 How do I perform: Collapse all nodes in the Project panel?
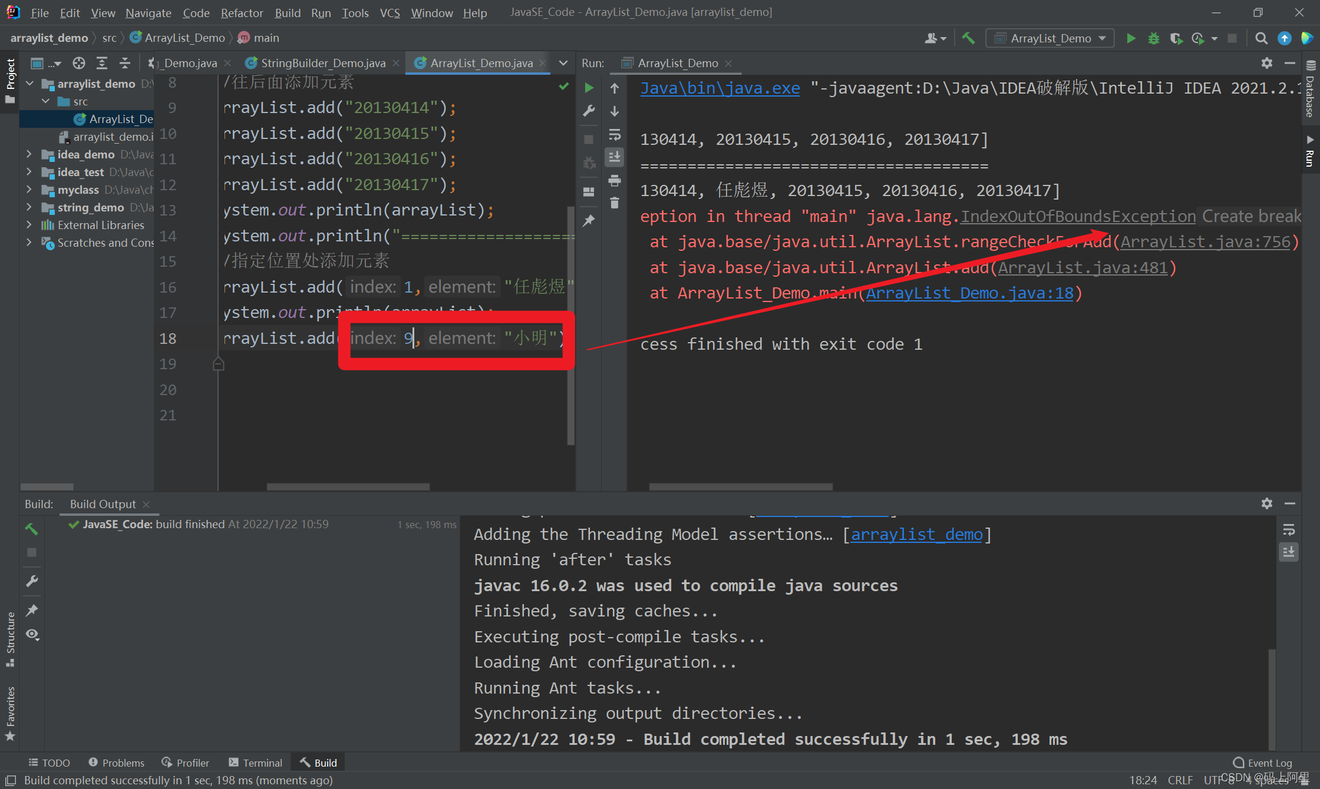[x=124, y=63]
